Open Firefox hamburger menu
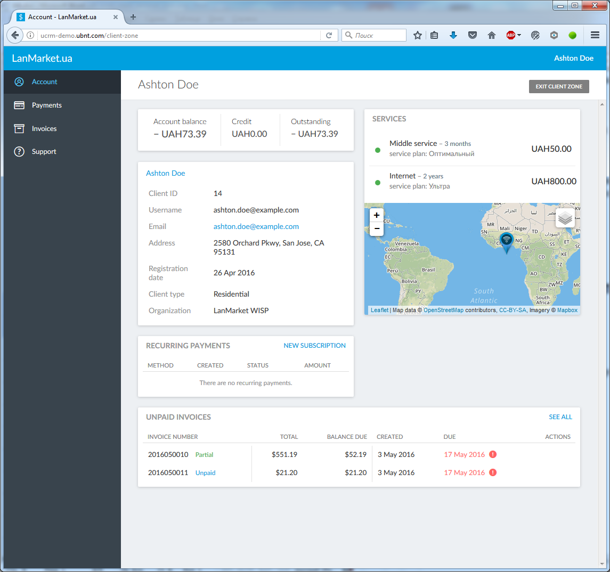610x572 pixels. 595,35
